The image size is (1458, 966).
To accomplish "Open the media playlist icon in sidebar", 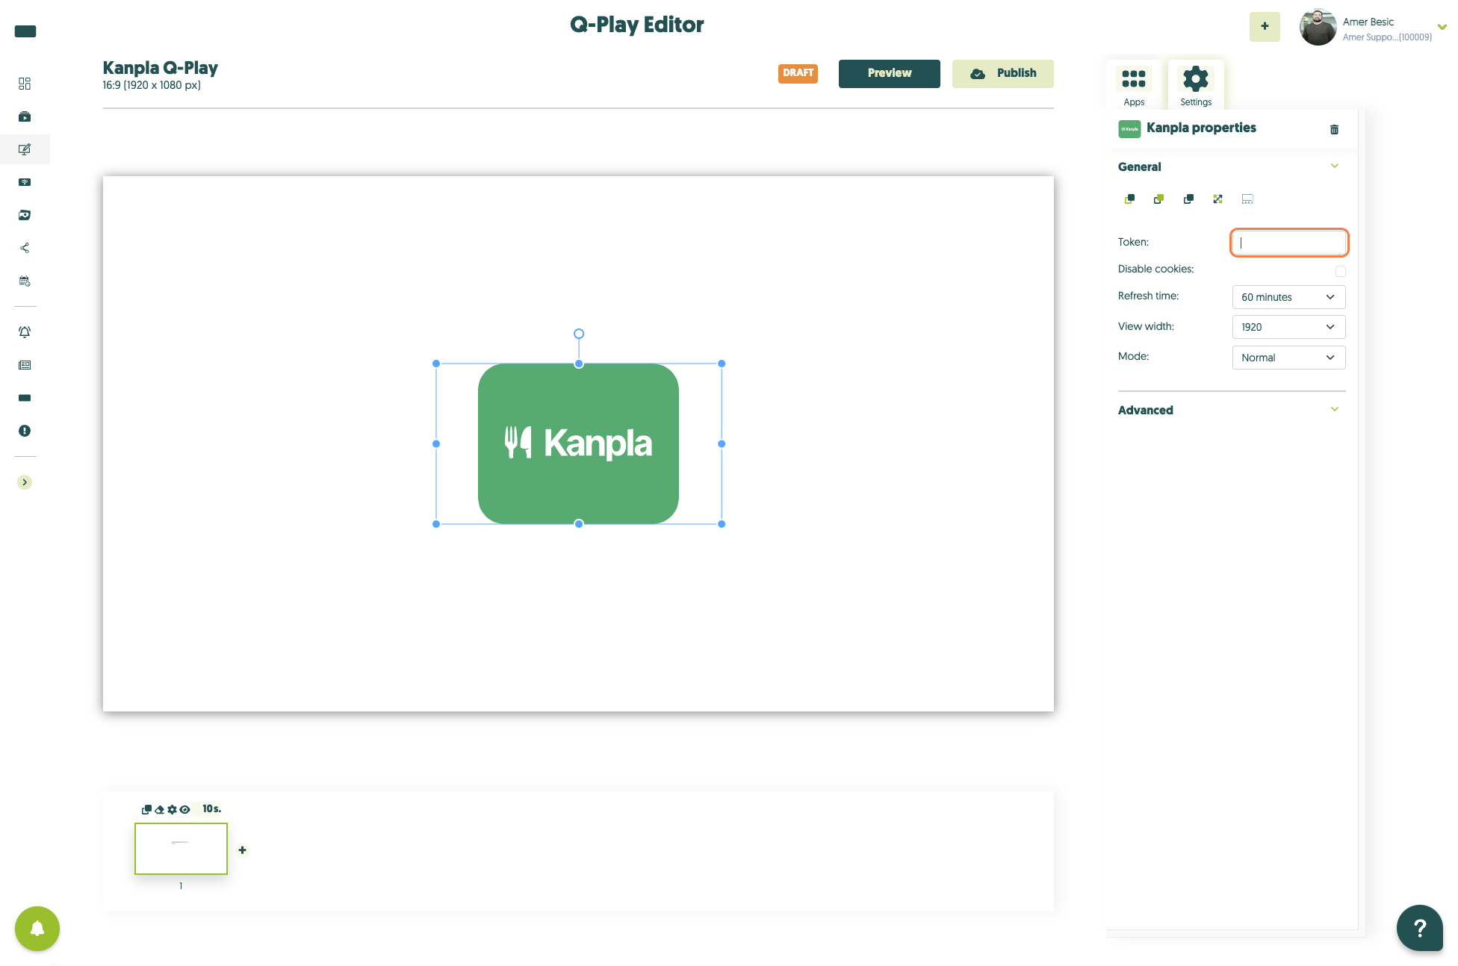I will (x=25, y=116).
